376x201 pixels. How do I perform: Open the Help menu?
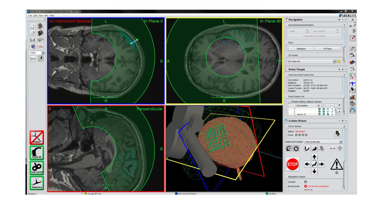[x=52, y=15]
